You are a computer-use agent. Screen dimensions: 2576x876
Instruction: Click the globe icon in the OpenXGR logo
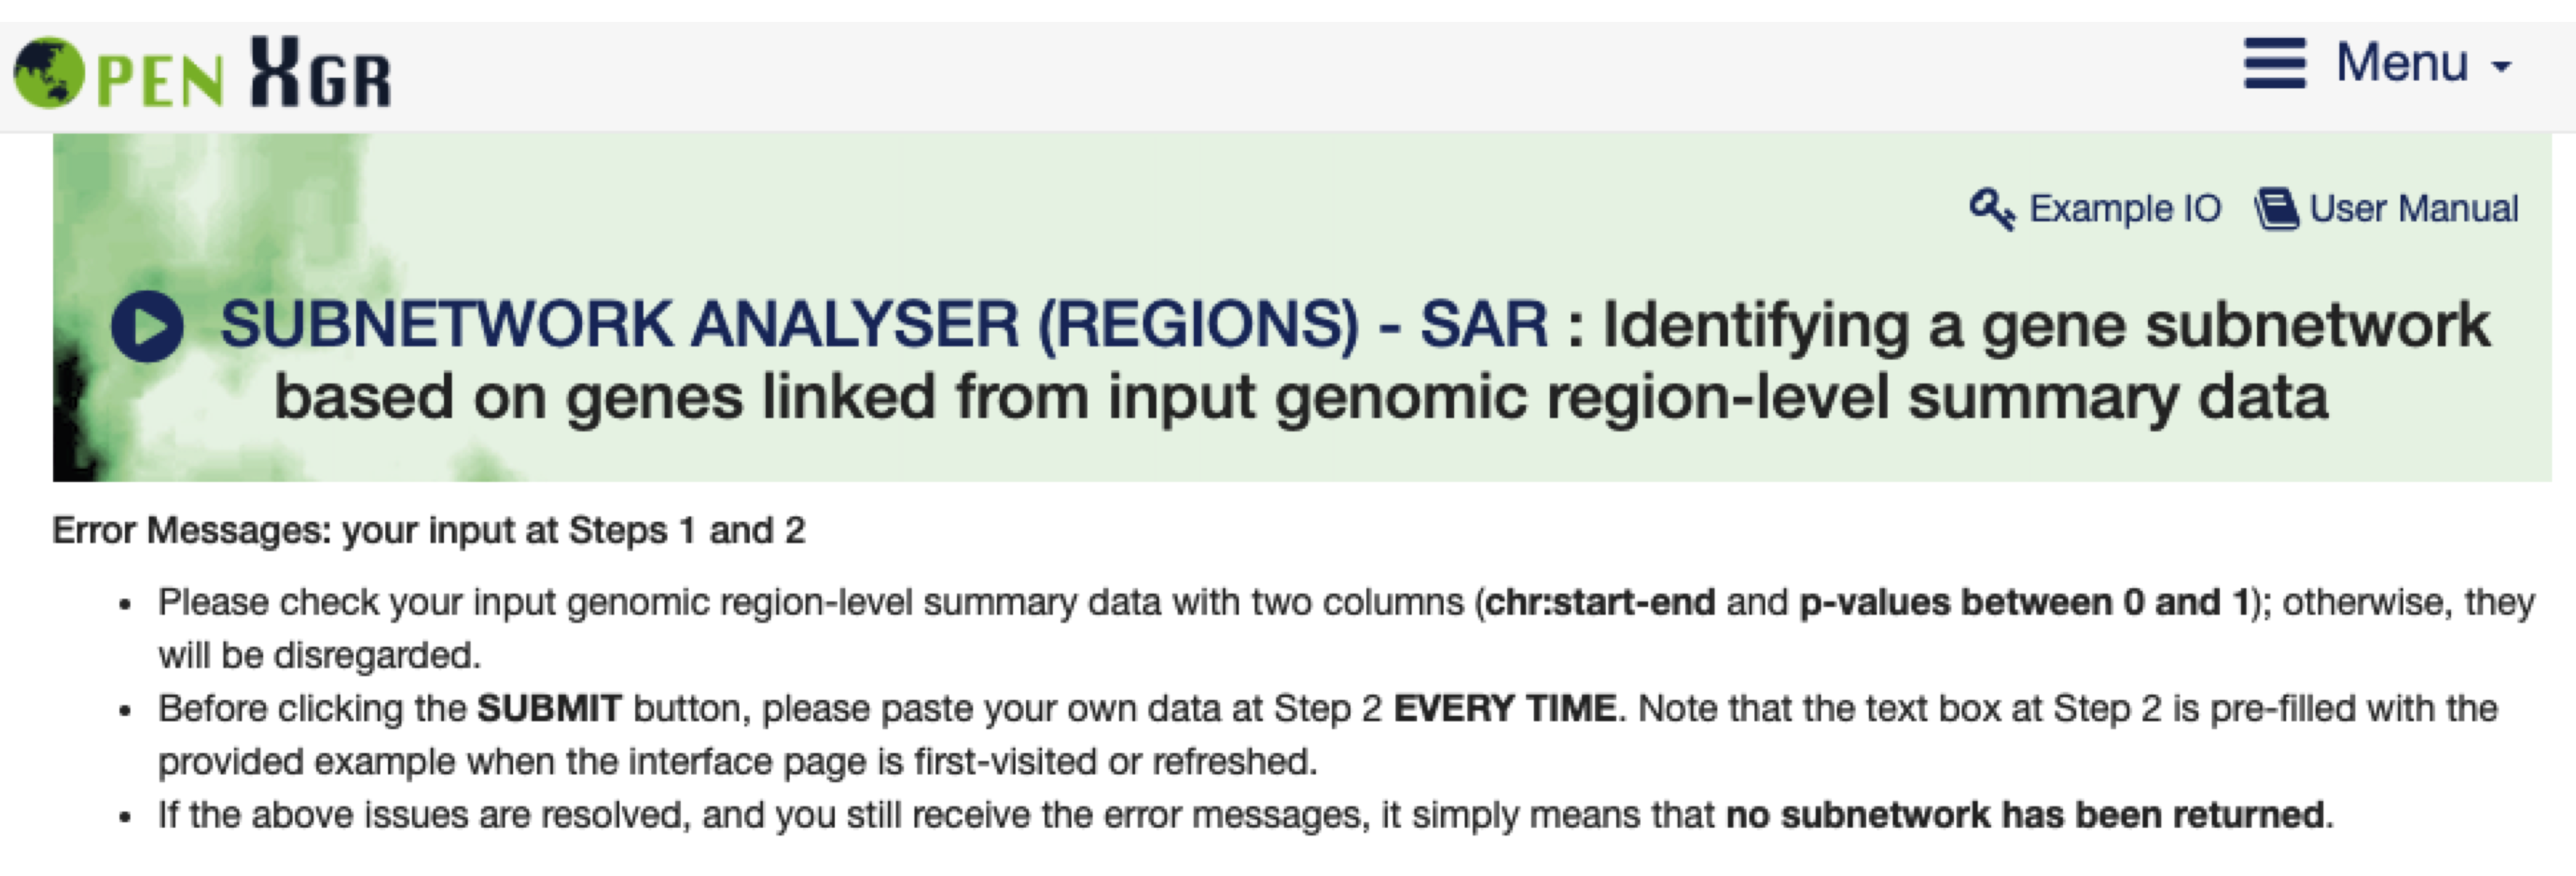49,72
